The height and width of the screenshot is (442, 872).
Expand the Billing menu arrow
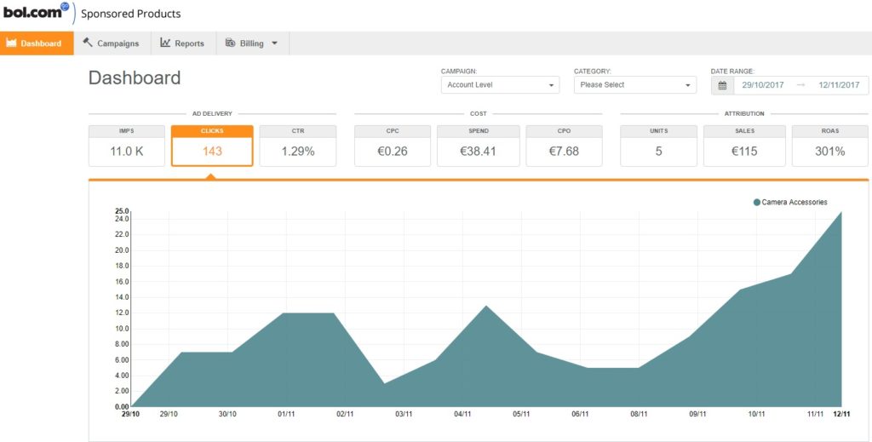coord(274,43)
